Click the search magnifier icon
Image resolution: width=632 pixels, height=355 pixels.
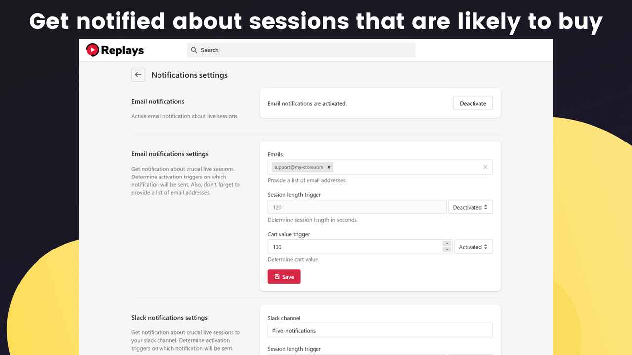(194, 50)
